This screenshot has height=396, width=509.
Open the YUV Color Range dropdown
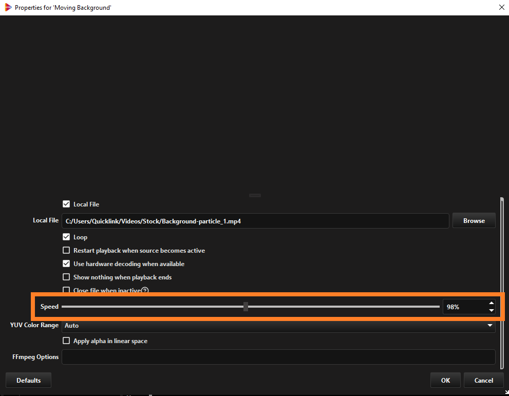tap(278, 325)
